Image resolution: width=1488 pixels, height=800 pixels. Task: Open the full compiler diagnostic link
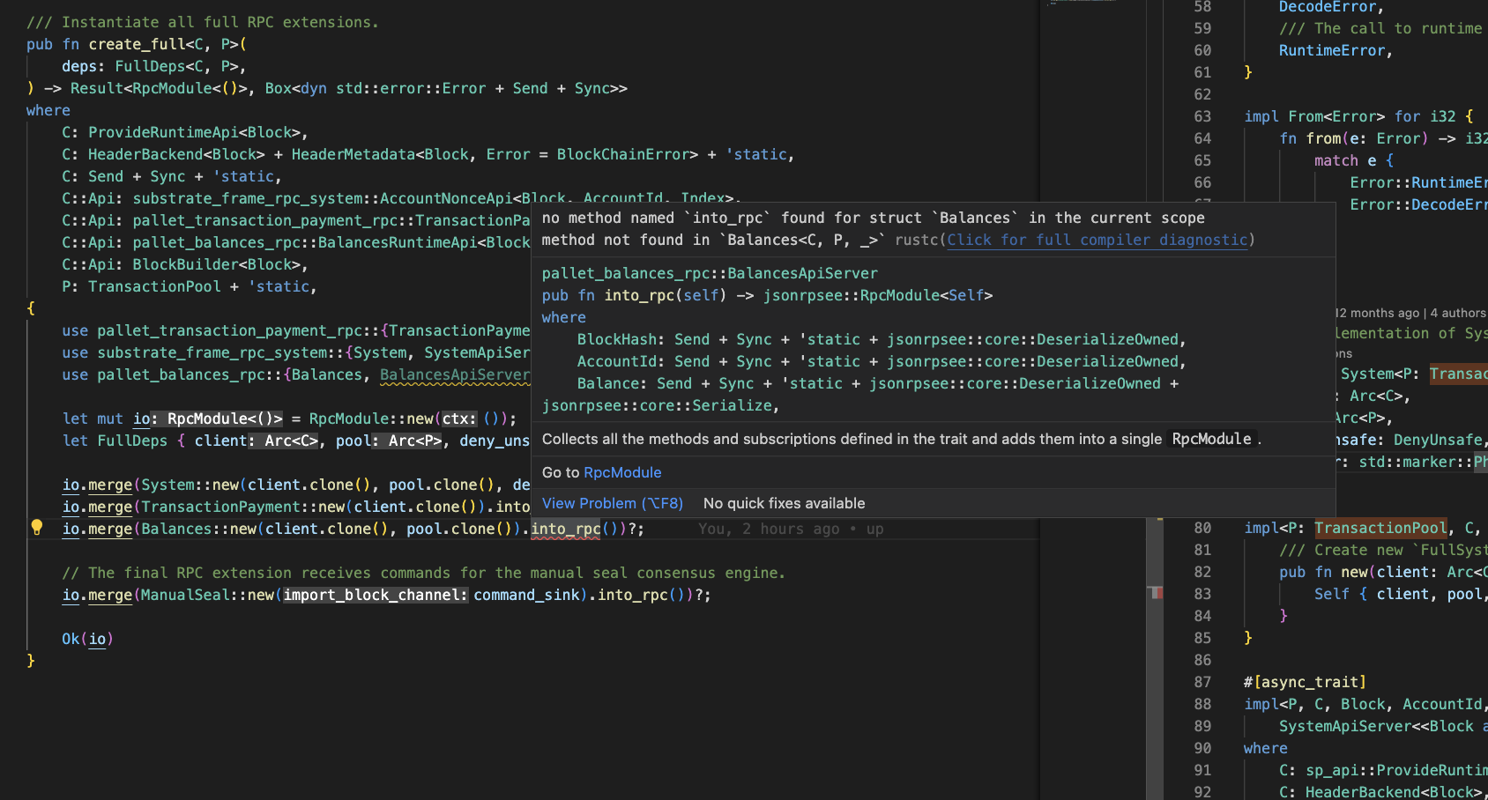(x=1097, y=240)
